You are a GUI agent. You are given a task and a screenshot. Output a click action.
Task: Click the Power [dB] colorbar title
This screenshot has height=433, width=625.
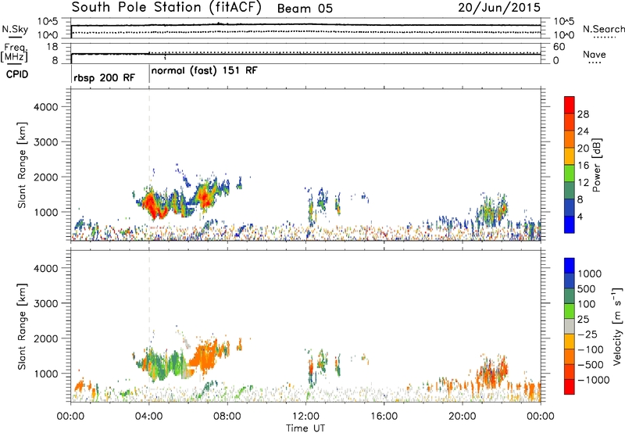coord(596,165)
